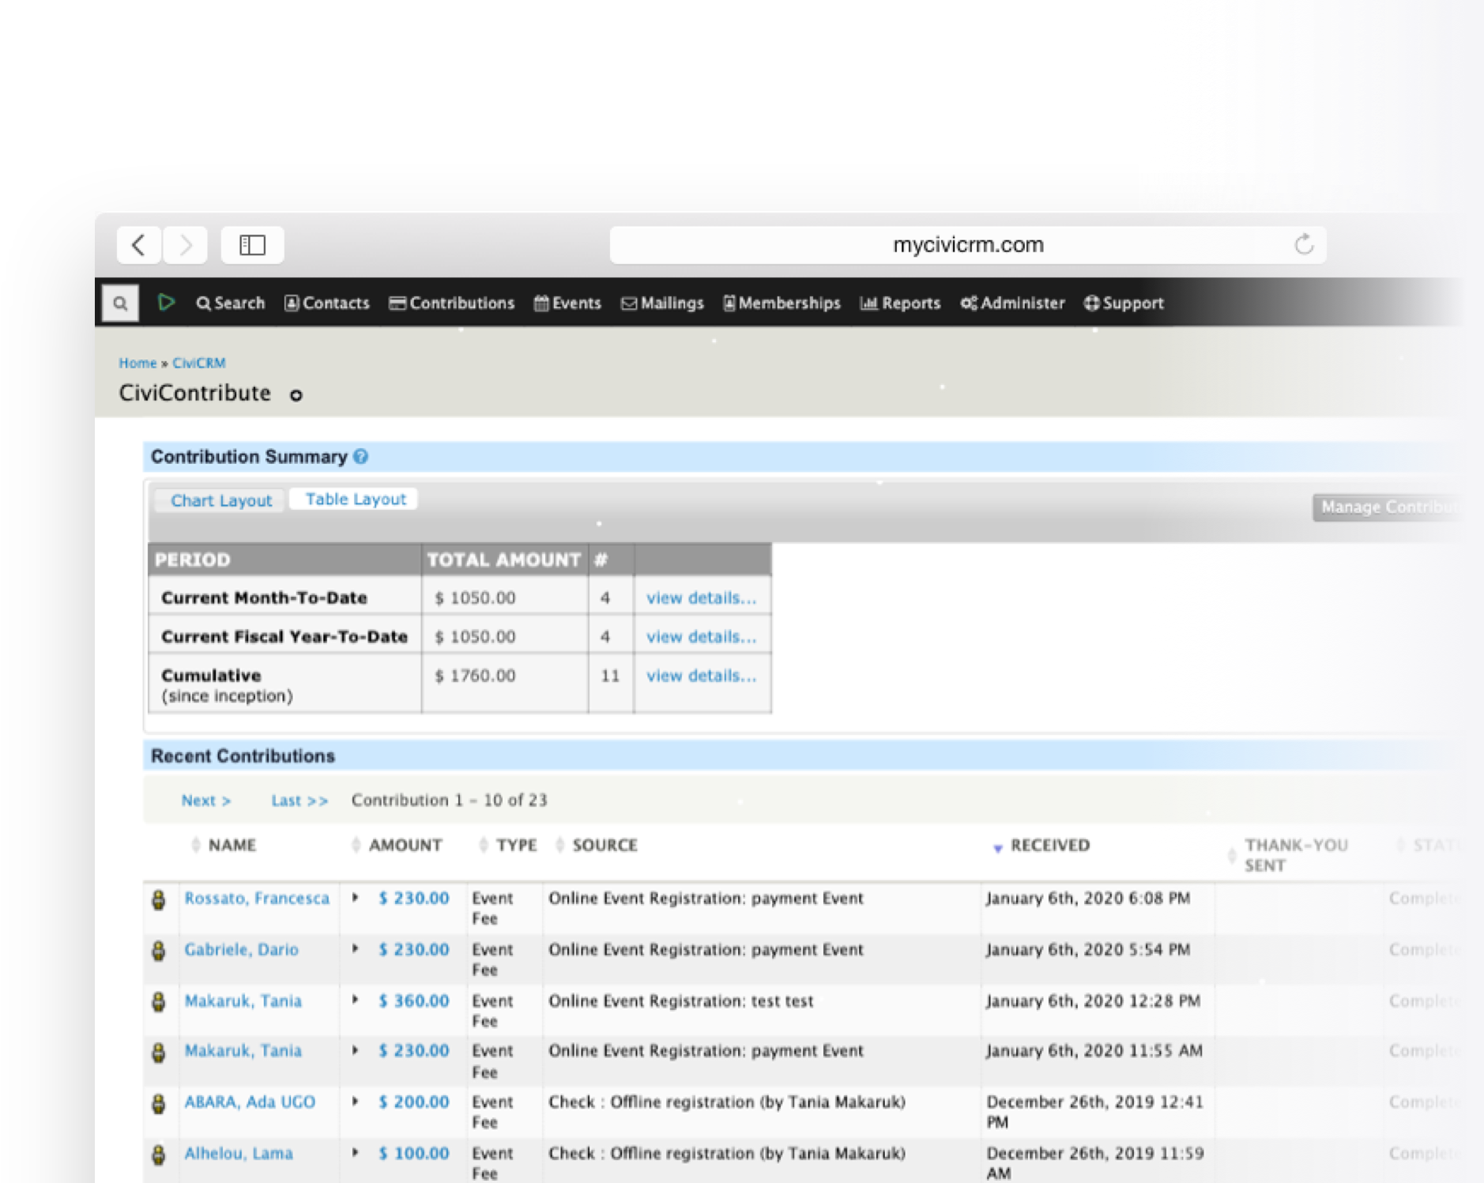1484x1183 pixels.
Task: Switch to the Chart Layout tab
Action: tap(220, 501)
